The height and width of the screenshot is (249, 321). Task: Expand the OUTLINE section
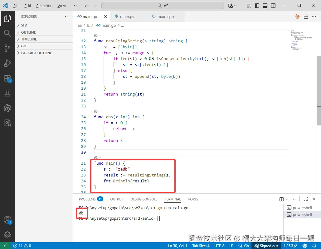click(x=44, y=32)
